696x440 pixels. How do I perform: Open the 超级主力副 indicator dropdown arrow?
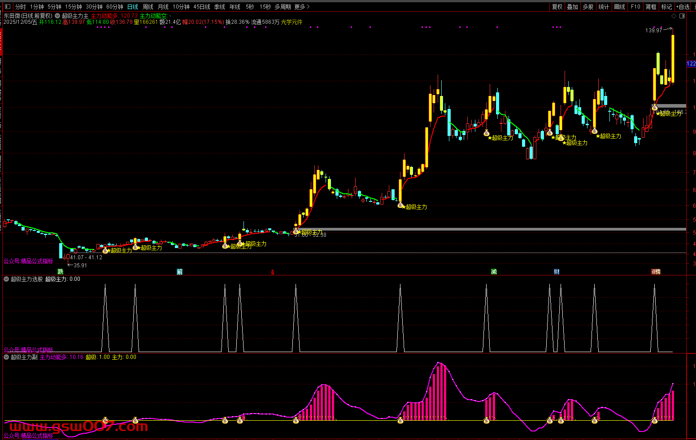pos(6,357)
